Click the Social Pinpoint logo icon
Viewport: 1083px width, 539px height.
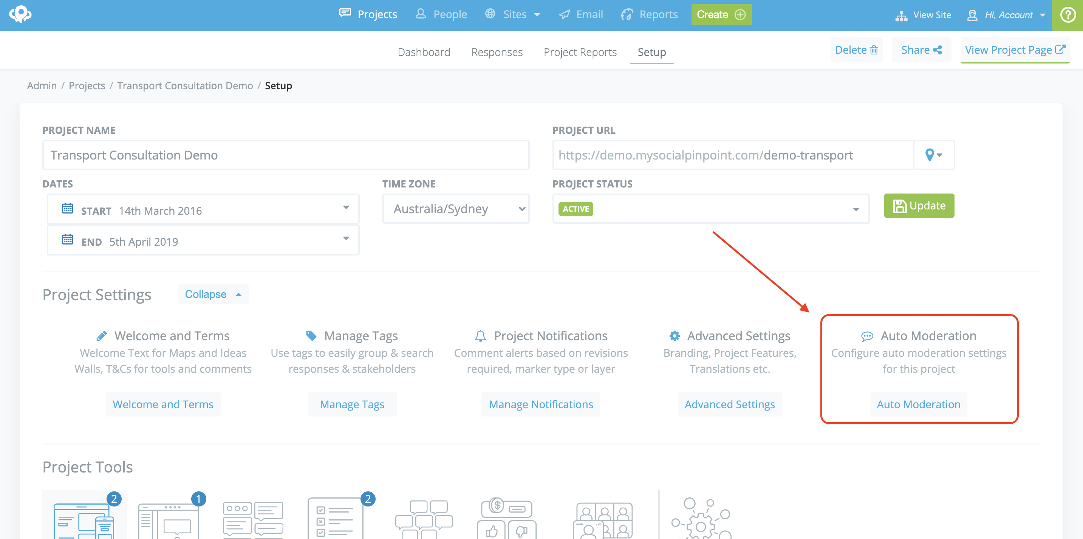pyautogui.click(x=20, y=14)
